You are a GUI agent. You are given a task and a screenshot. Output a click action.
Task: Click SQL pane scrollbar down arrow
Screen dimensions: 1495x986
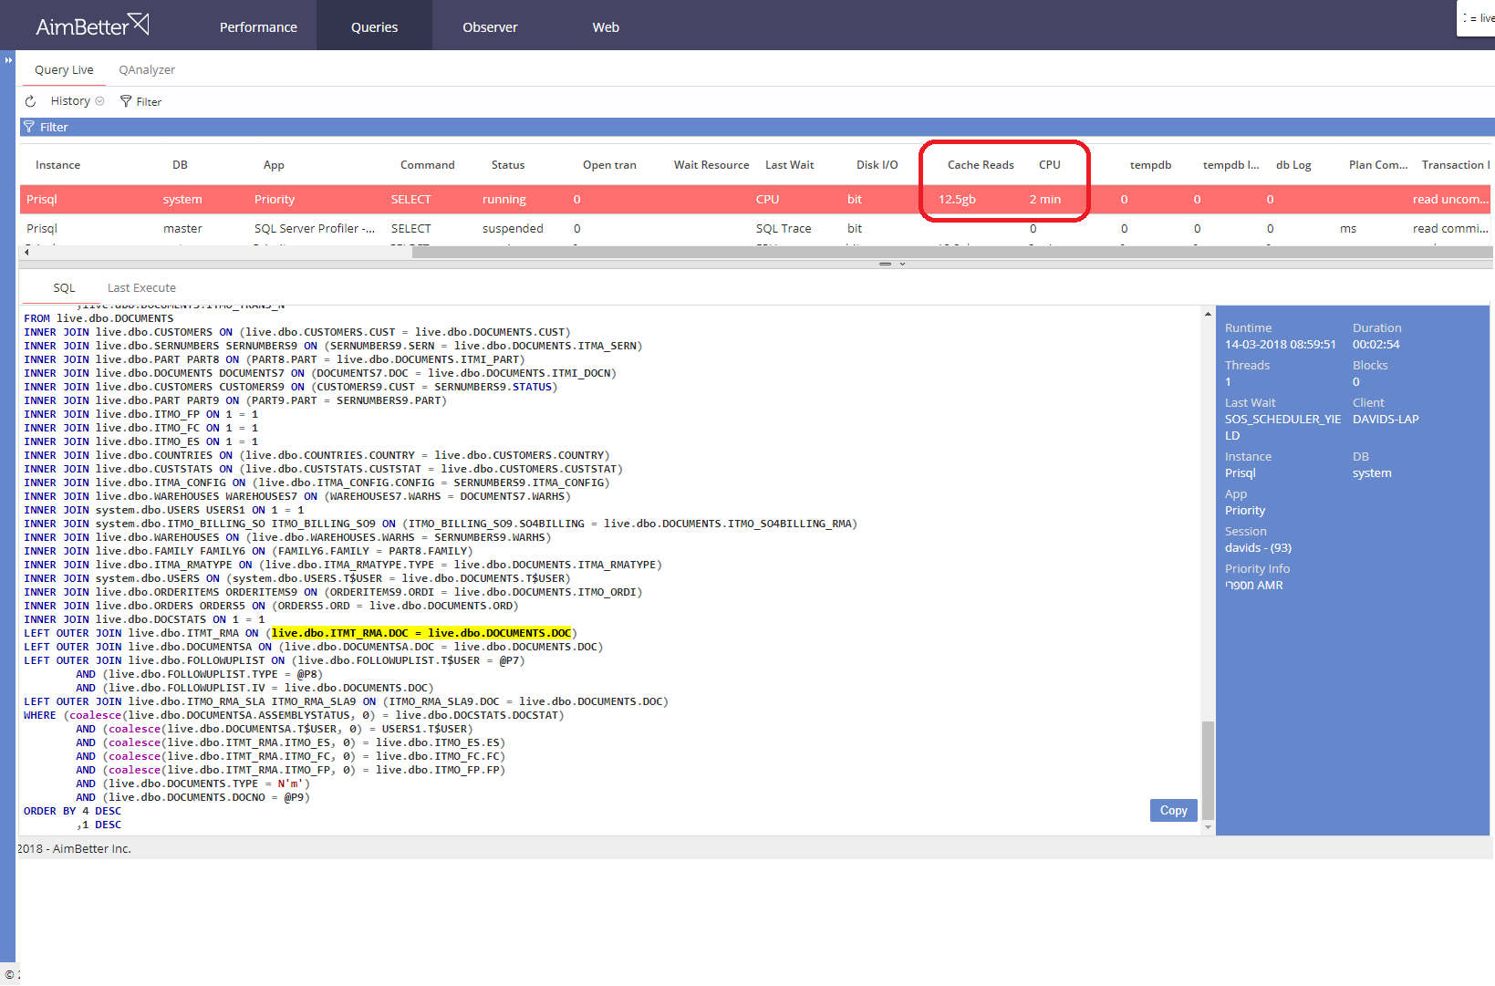[x=1208, y=827]
